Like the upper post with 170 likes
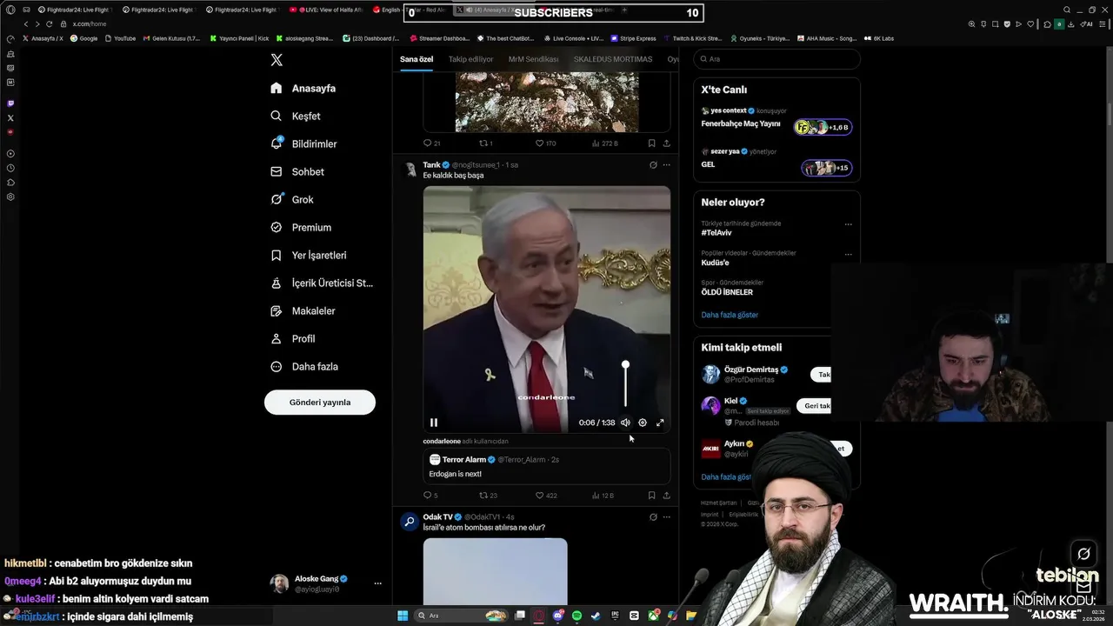 coord(545,143)
